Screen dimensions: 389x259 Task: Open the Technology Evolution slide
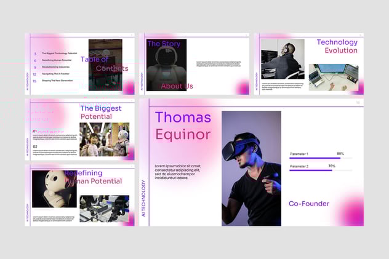point(308,63)
